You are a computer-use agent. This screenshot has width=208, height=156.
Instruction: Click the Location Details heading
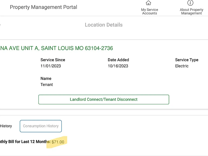pyautogui.click(x=104, y=25)
